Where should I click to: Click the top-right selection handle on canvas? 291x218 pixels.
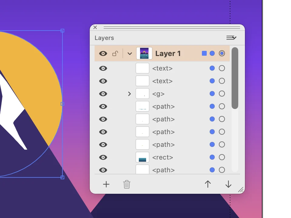click(x=62, y=31)
